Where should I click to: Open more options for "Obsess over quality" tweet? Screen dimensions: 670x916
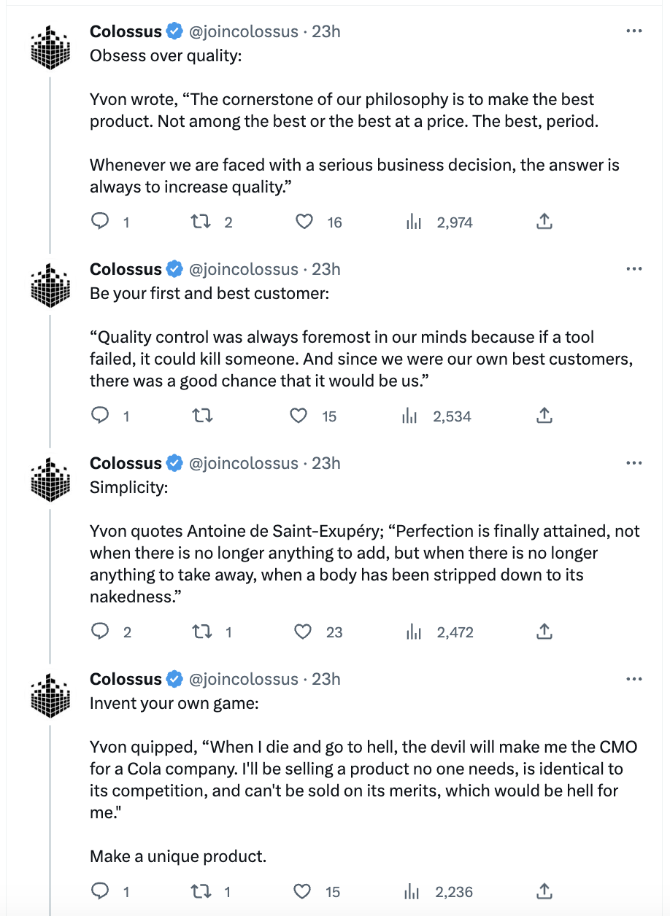click(x=634, y=31)
